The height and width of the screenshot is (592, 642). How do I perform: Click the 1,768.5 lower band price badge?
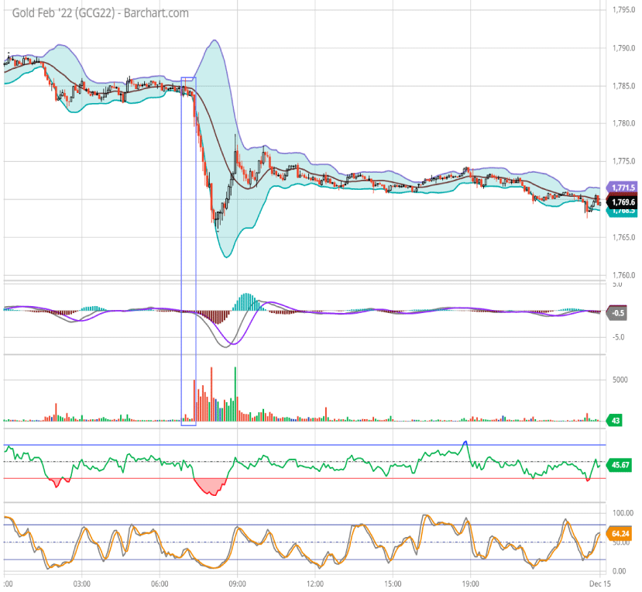point(622,211)
